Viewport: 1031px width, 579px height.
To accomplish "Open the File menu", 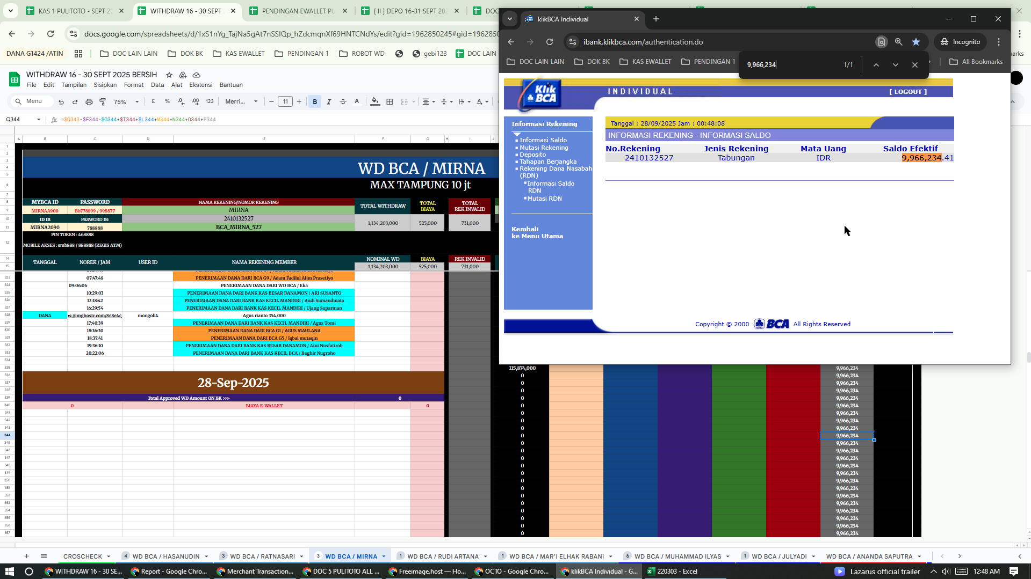I will pos(32,85).
